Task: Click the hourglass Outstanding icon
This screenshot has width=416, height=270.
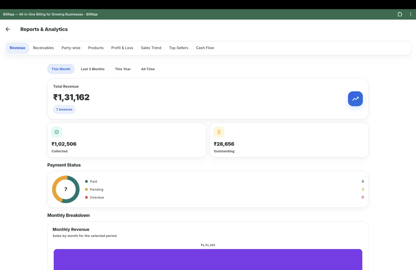Action: (219, 132)
